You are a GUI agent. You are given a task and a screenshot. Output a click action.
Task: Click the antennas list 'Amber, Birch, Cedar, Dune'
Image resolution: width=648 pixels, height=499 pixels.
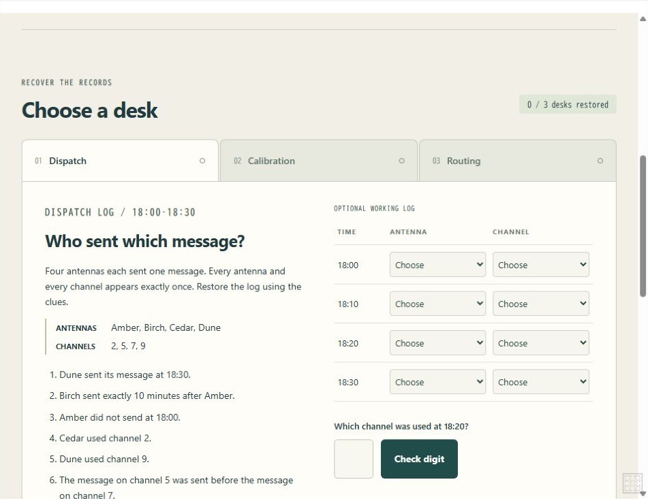(166, 327)
